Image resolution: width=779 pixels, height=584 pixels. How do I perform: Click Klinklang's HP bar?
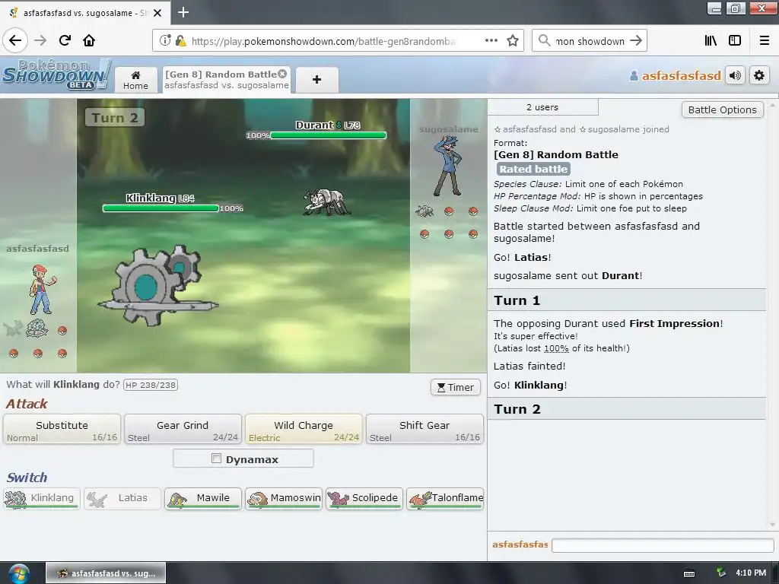tap(161, 208)
